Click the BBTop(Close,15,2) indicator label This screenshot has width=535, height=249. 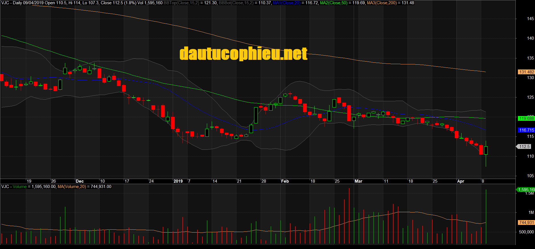point(181,3)
